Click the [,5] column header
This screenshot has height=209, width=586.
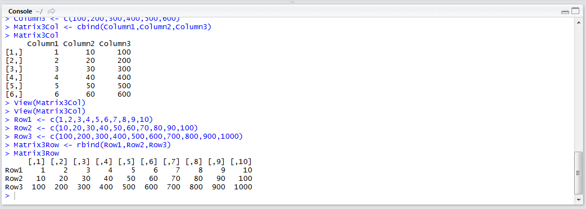click(126, 162)
